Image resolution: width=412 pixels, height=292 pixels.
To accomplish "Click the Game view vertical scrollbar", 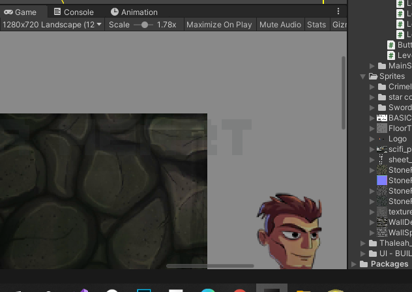I will click(344, 93).
